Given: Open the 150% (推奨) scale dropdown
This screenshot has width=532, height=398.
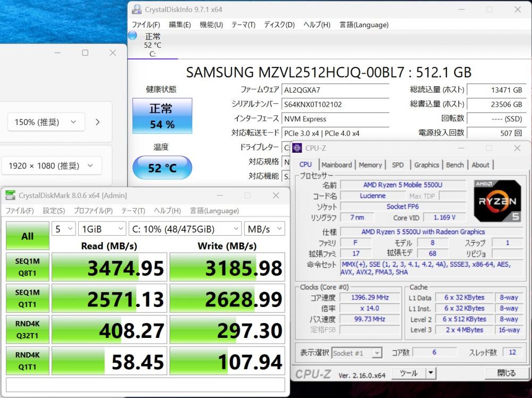Looking at the screenshot, I should (x=46, y=122).
